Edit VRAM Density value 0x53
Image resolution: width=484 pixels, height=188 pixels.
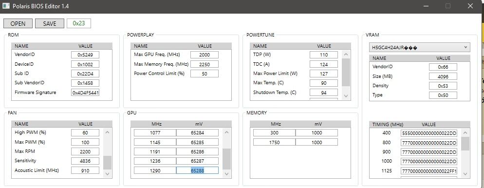(x=443, y=86)
